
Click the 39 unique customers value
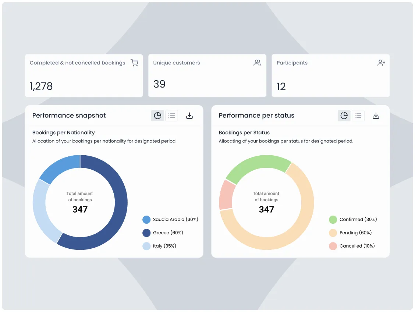(159, 84)
